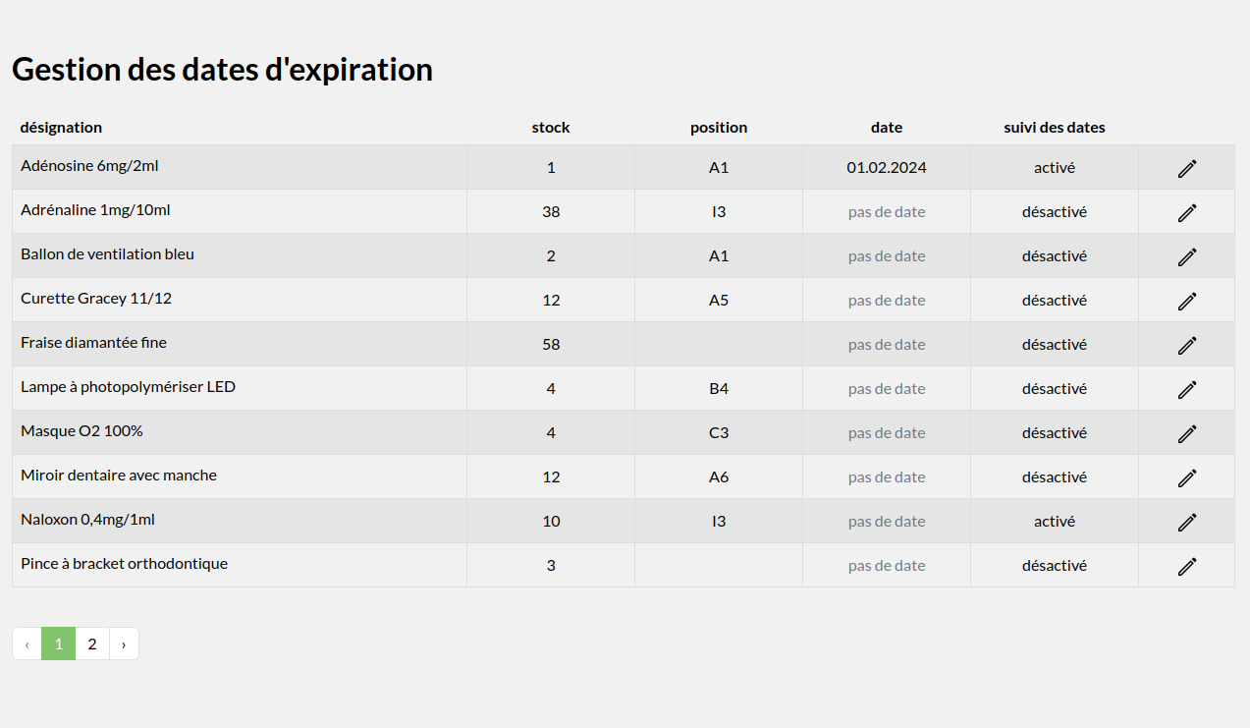Select page 1 in the pagination
The image size is (1250, 728).
59,644
